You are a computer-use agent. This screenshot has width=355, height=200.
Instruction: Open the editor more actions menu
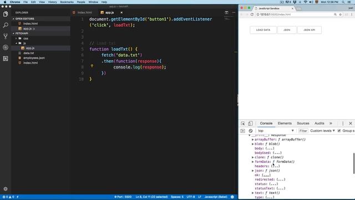coord(234,12)
